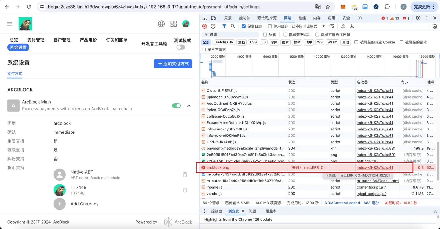
Task: Collapse the ArcBlock Main details chevron
Action: coord(189,106)
